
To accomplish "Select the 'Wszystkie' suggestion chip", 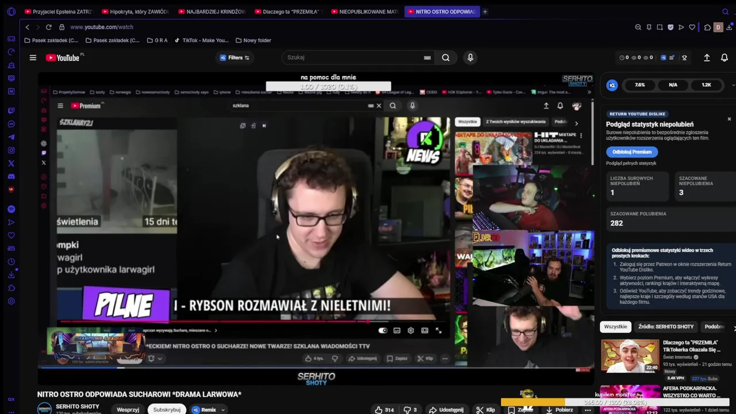I will (x=615, y=327).
